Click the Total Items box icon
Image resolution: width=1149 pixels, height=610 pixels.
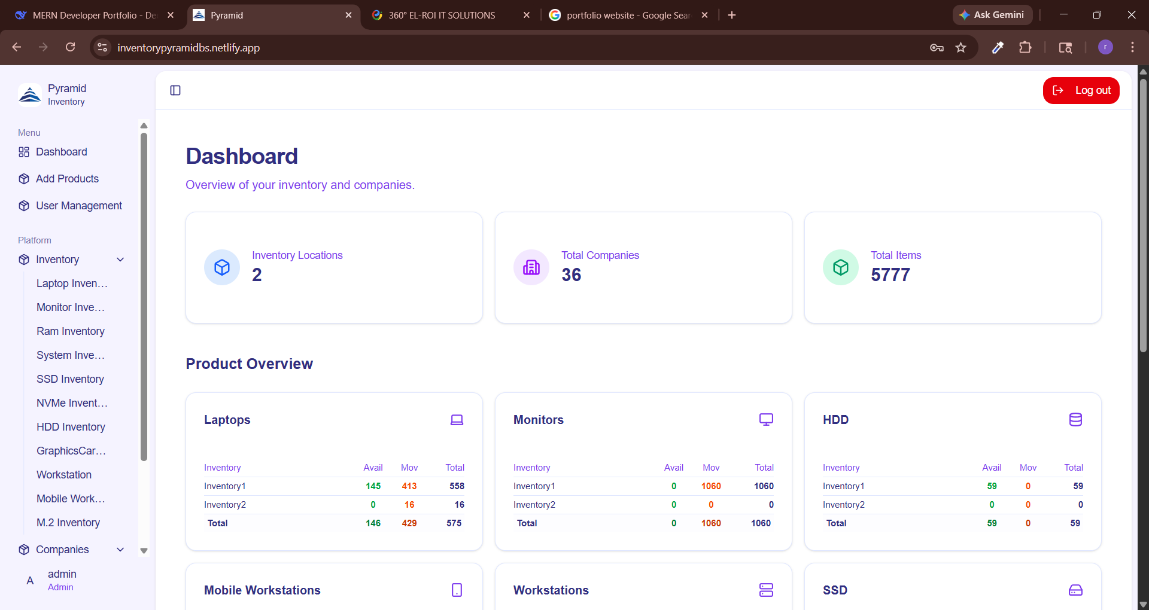pos(841,267)
